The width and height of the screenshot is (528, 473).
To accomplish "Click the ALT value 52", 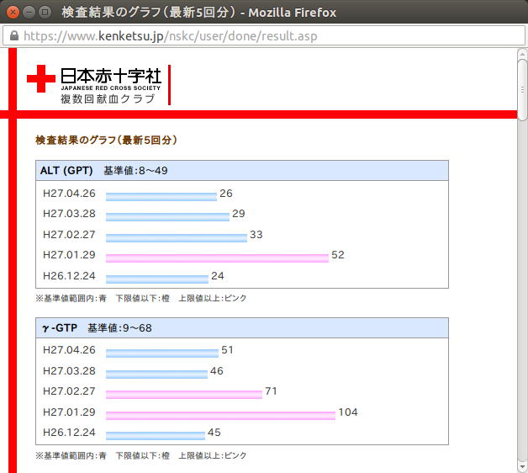I will pyautogui.click(x=338, y=255).
